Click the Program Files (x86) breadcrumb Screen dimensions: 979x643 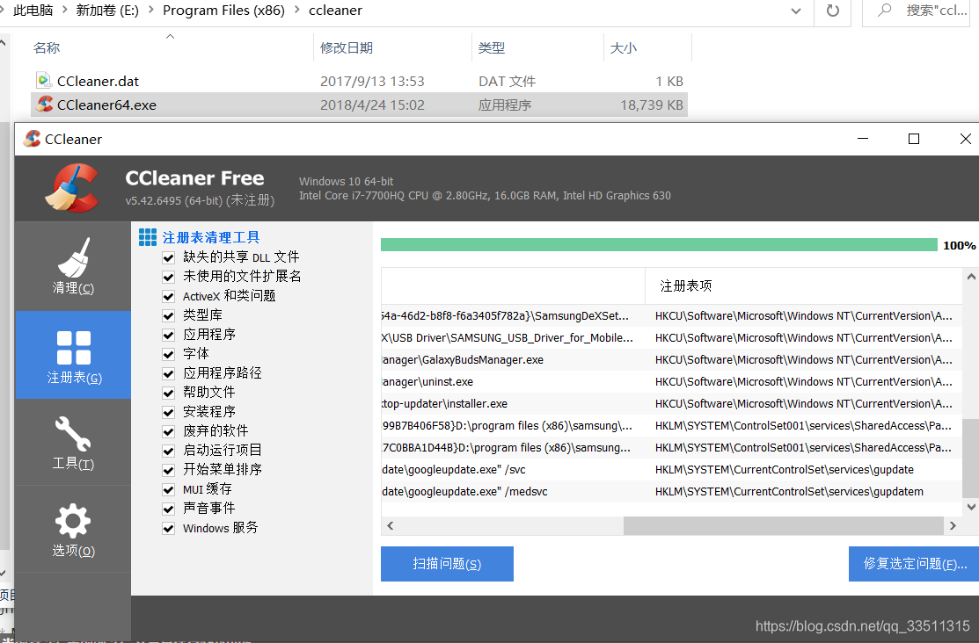pos(223,10)
